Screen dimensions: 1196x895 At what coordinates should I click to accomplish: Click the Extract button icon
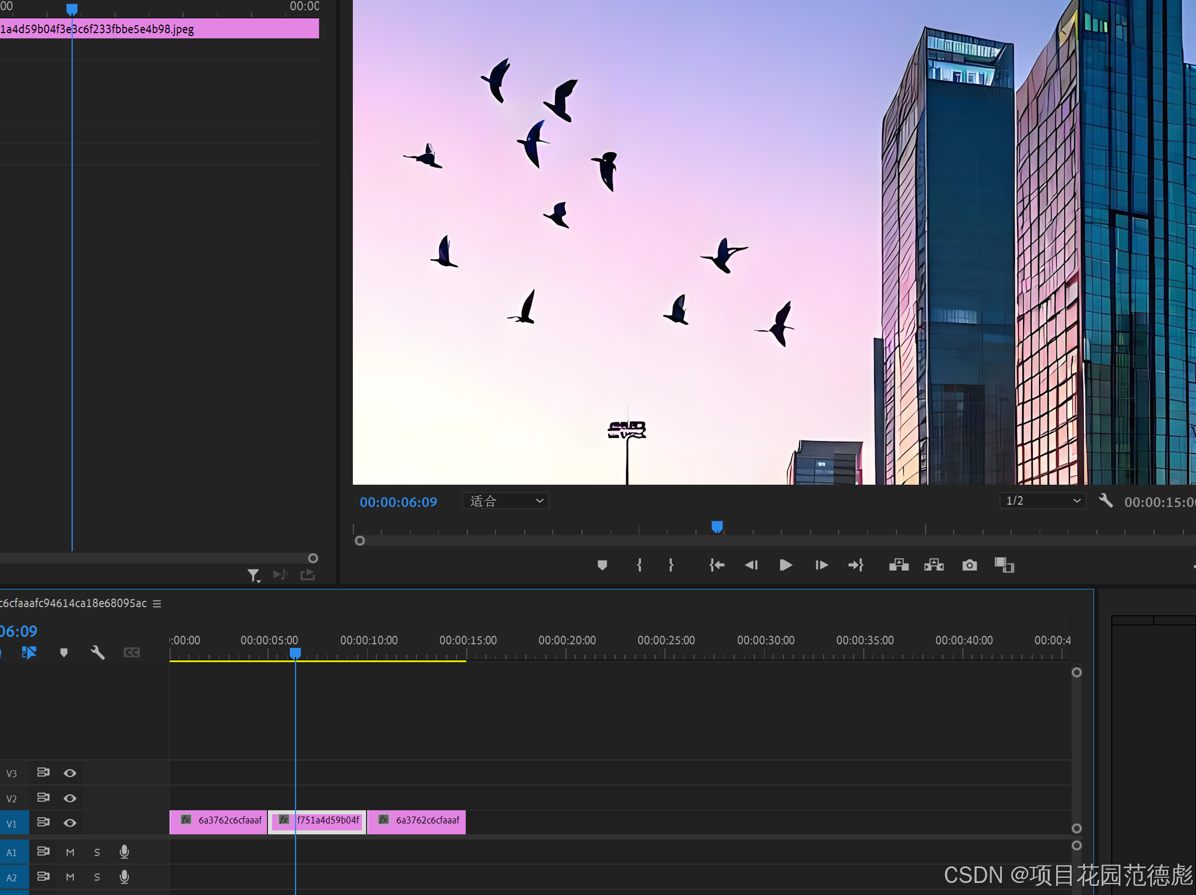pyautogui.click(x=934, y=565)
